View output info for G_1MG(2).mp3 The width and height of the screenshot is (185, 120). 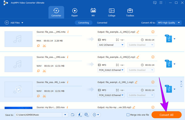[x=153, y=57]
